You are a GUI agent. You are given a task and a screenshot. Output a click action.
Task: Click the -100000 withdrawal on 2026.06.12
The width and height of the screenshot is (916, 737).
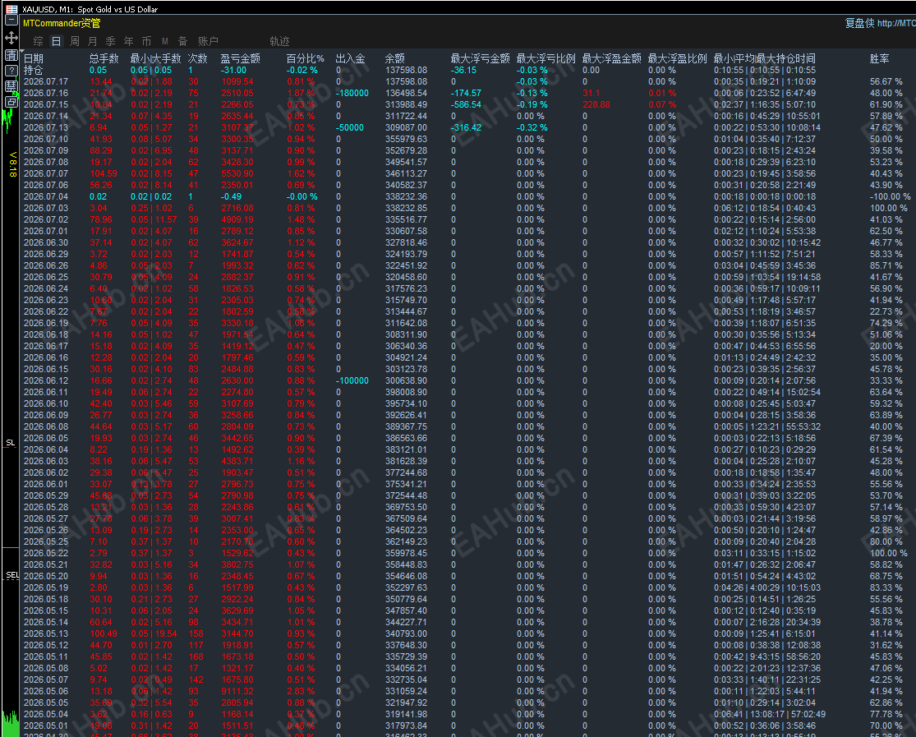(x=352, y=380)
